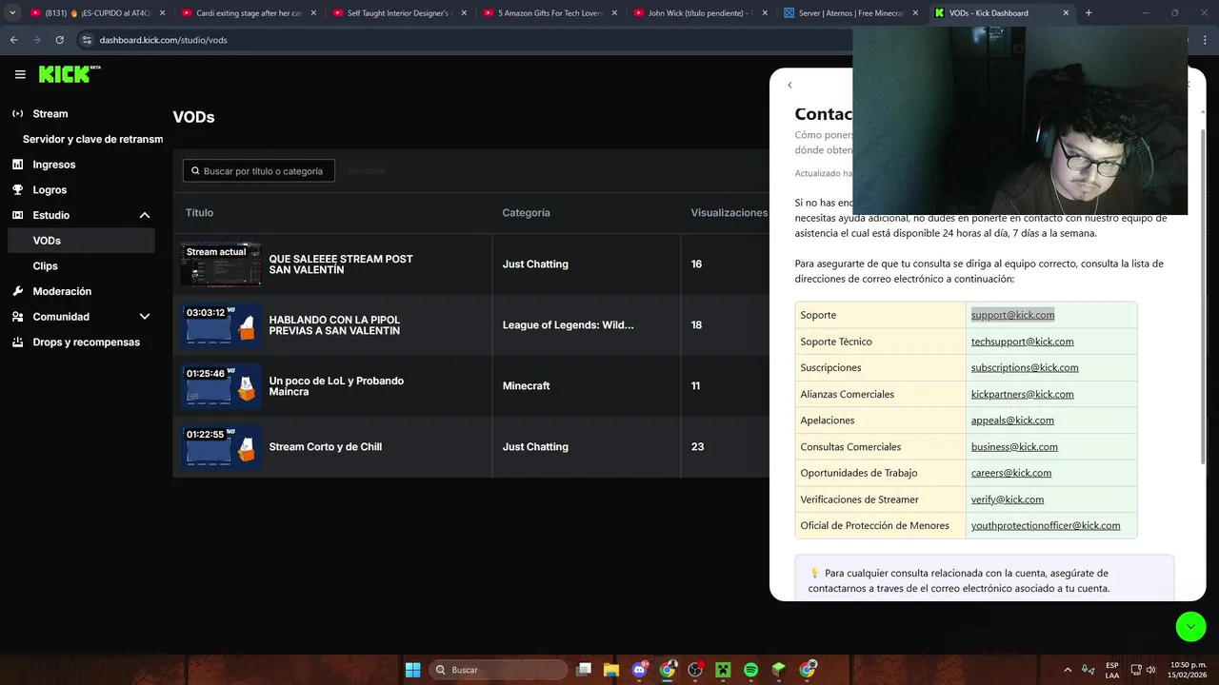Click the Drops y recompensas icon
Viewport: 1219px width, 685px height.
click(17, 342)
